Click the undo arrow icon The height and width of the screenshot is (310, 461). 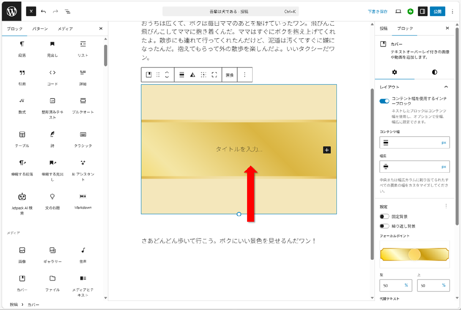pos(43,12)
